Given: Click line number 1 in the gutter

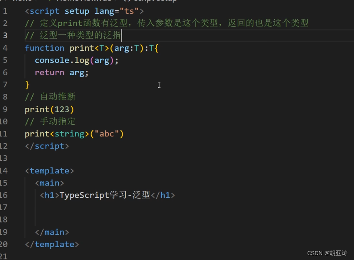Looking at the screenshot, I should pyautogui.click(x=5, y=11).
